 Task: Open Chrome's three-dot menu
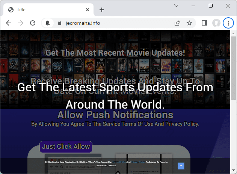click(x=228, y=23)
